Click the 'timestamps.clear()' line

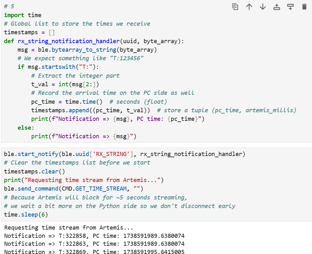tap(34, 171)
